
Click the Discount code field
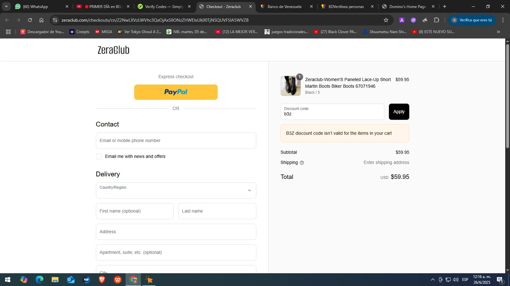[x=332, y=112]
